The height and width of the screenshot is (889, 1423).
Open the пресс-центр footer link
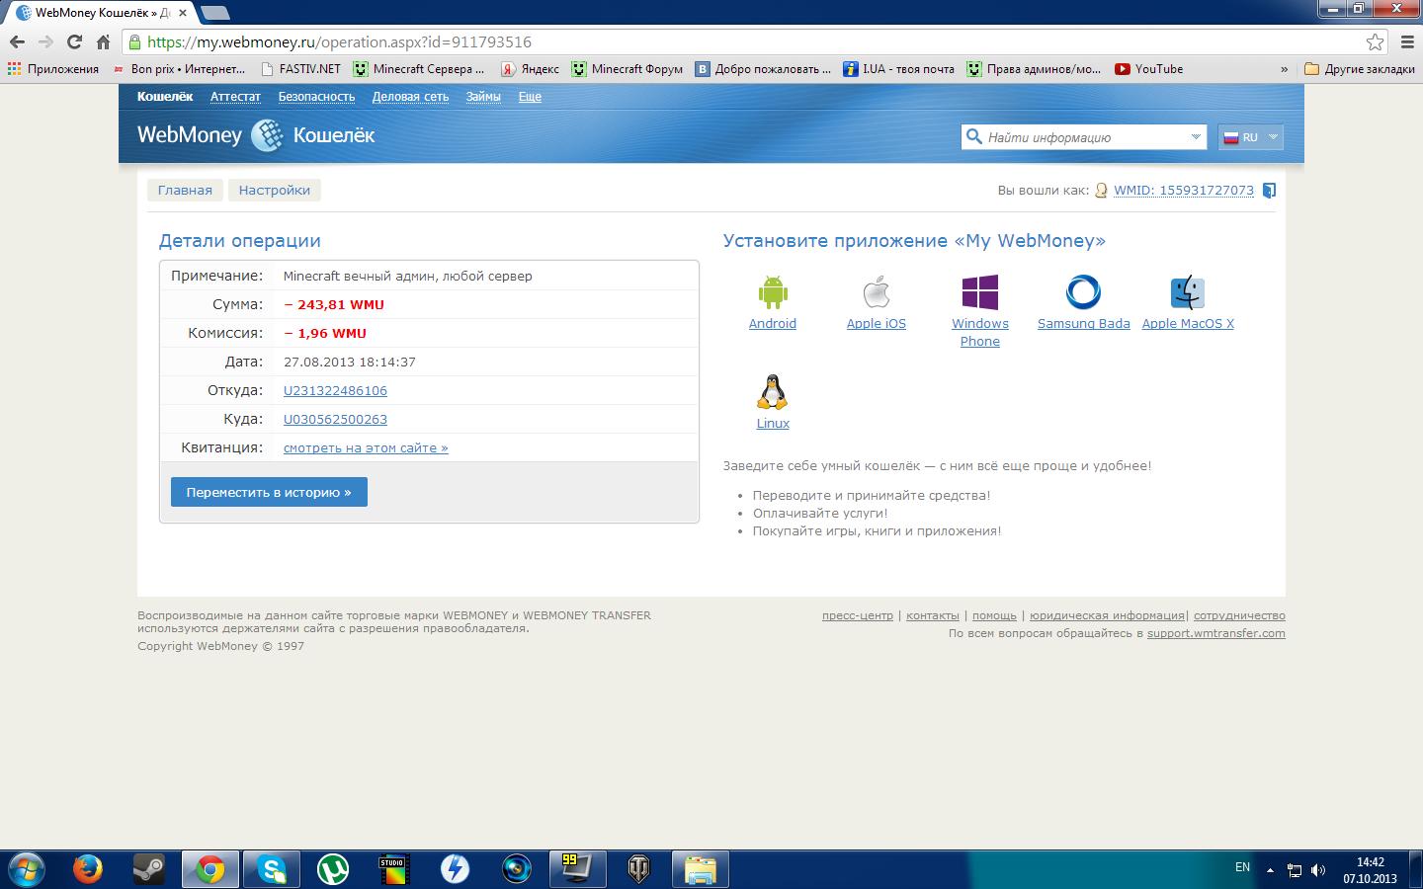(858, 615)
